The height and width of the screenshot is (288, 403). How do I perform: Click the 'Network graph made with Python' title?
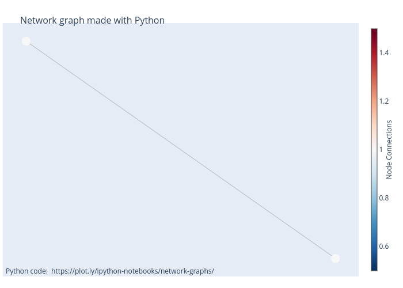[x=92, y=21]
